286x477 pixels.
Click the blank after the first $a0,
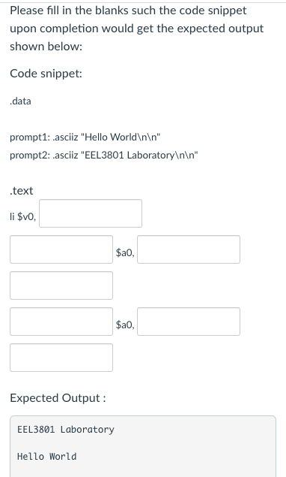(189, 249)
